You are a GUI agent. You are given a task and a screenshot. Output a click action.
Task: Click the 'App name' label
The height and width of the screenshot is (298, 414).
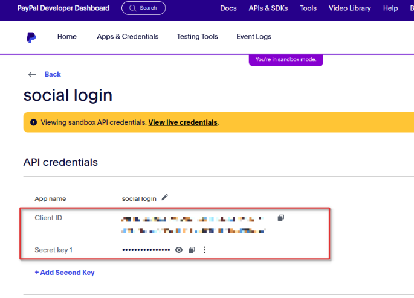pyautogui.click(x=50, y=198)
